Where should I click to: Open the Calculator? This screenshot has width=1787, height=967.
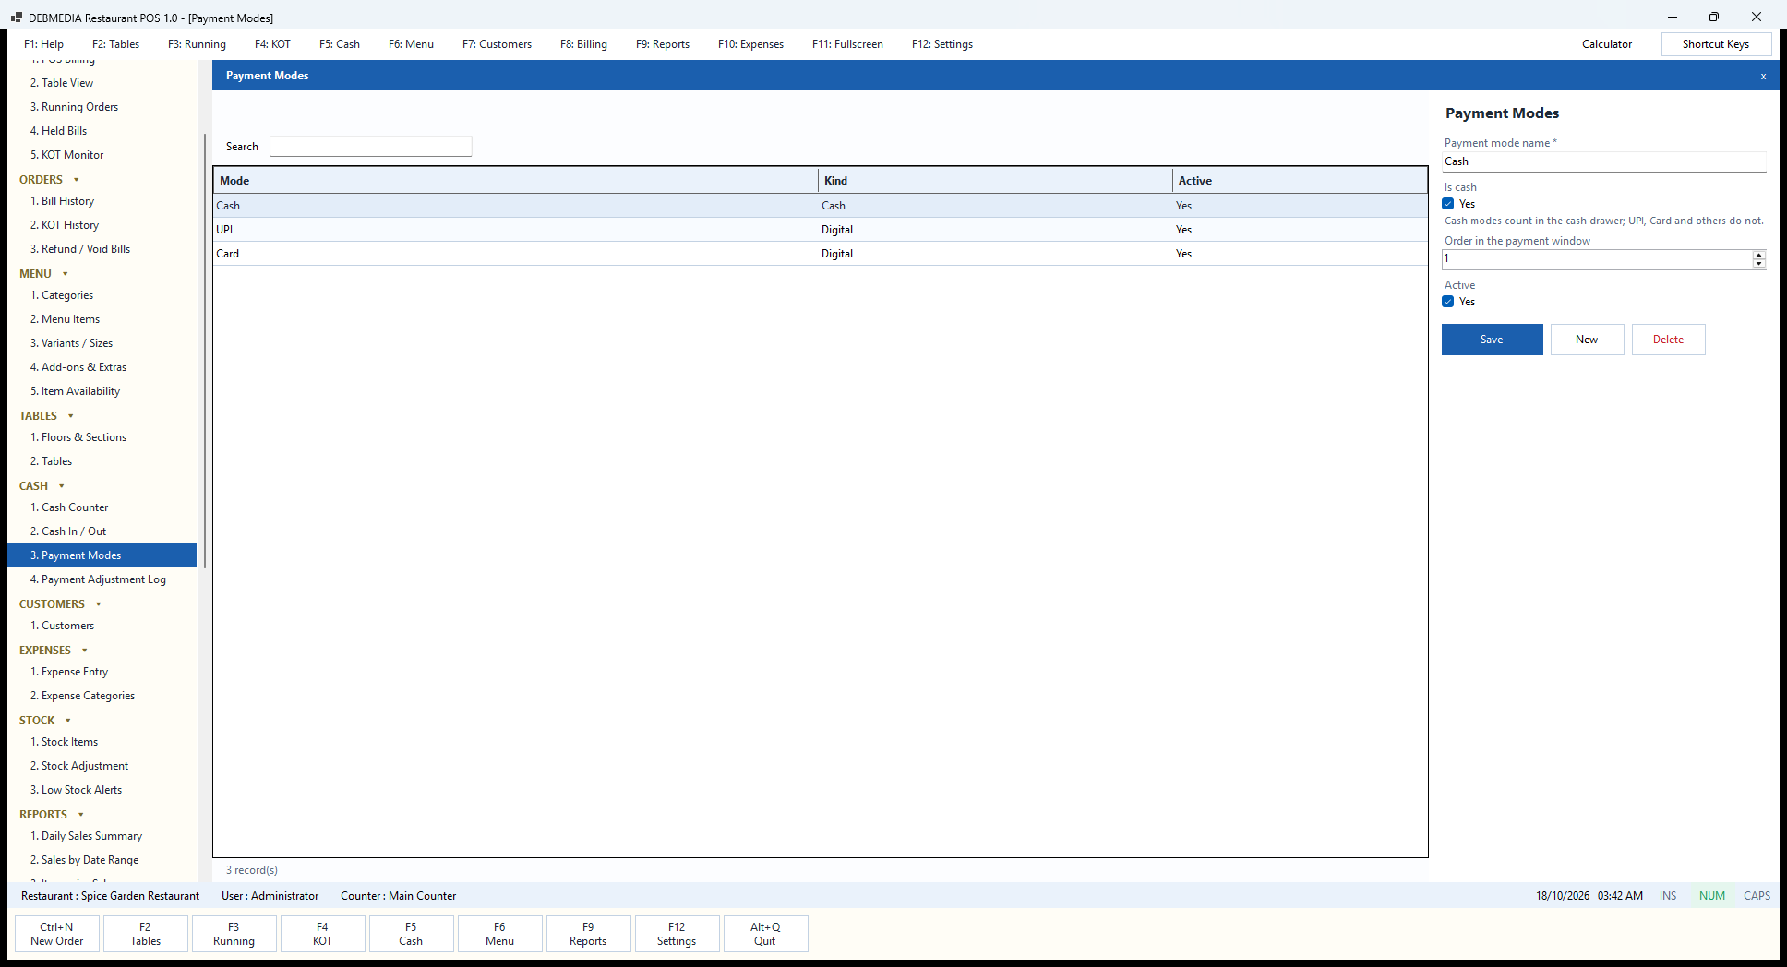1606,44
